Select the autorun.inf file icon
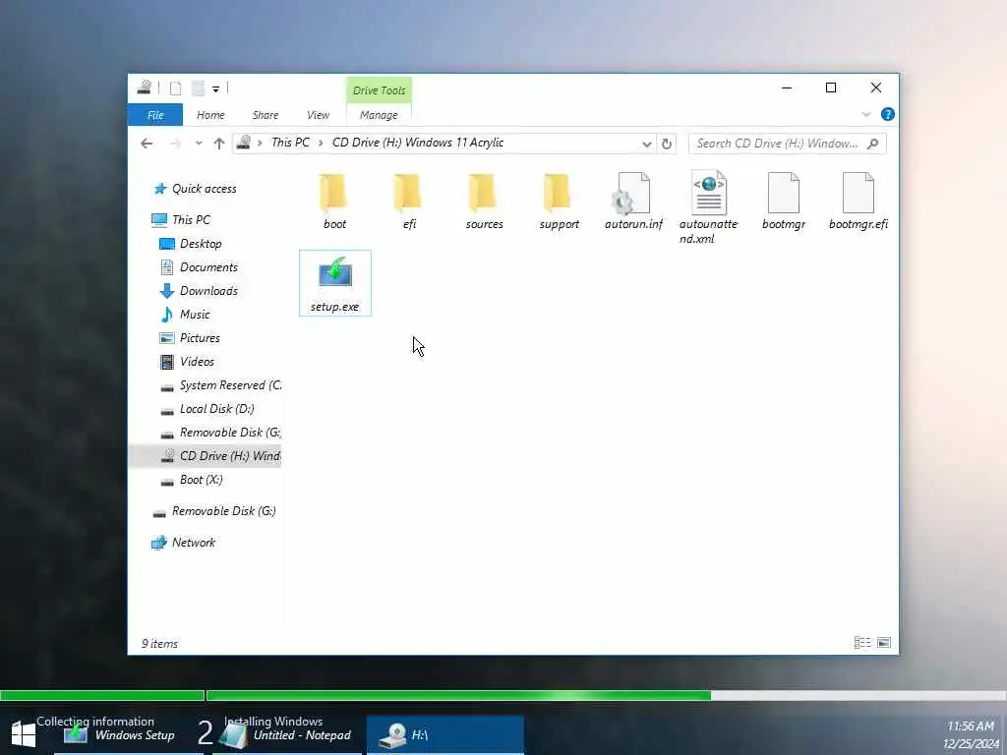The image size is (1007, 755). 633,194
